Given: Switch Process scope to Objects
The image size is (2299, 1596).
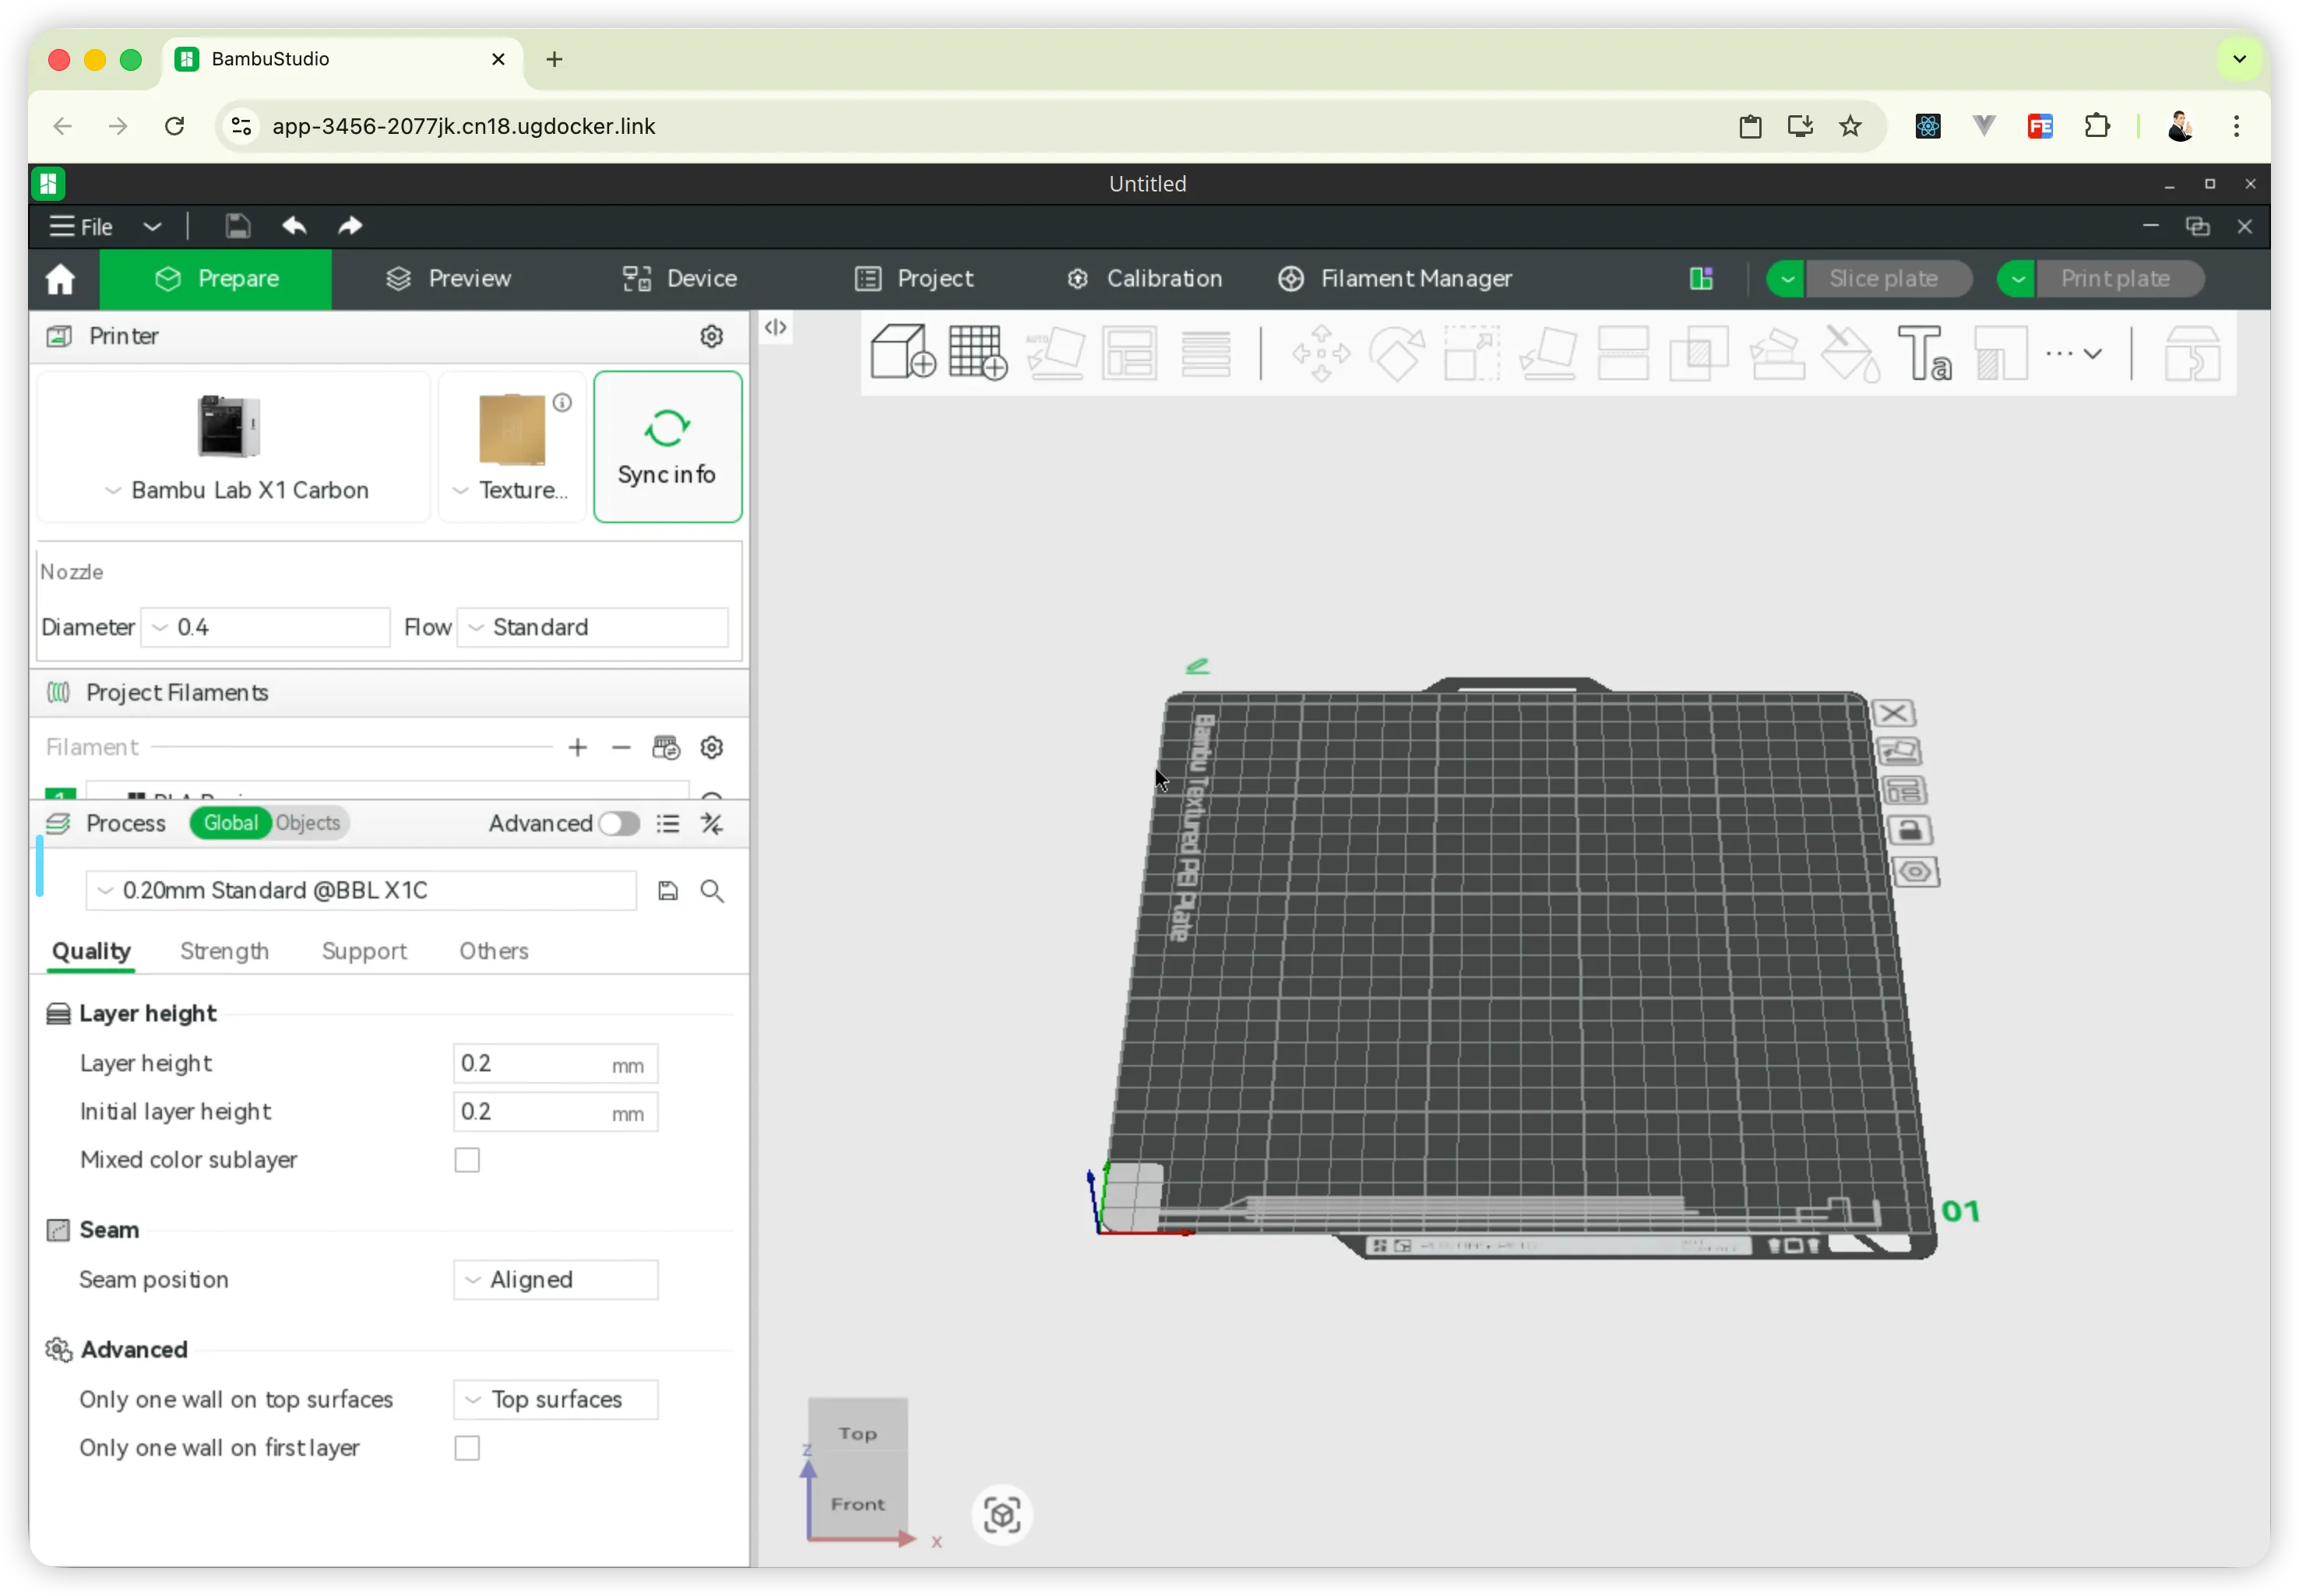Looking at the screenshot, I should coord(308,823).
